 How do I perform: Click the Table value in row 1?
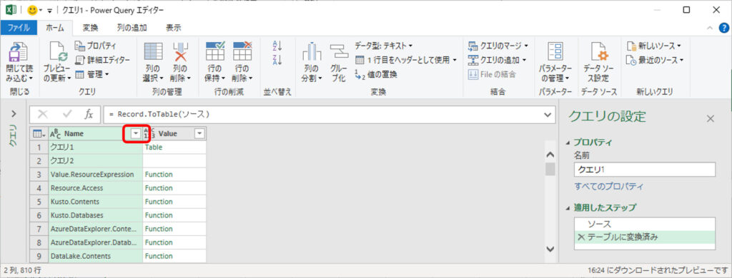(154, 147)
